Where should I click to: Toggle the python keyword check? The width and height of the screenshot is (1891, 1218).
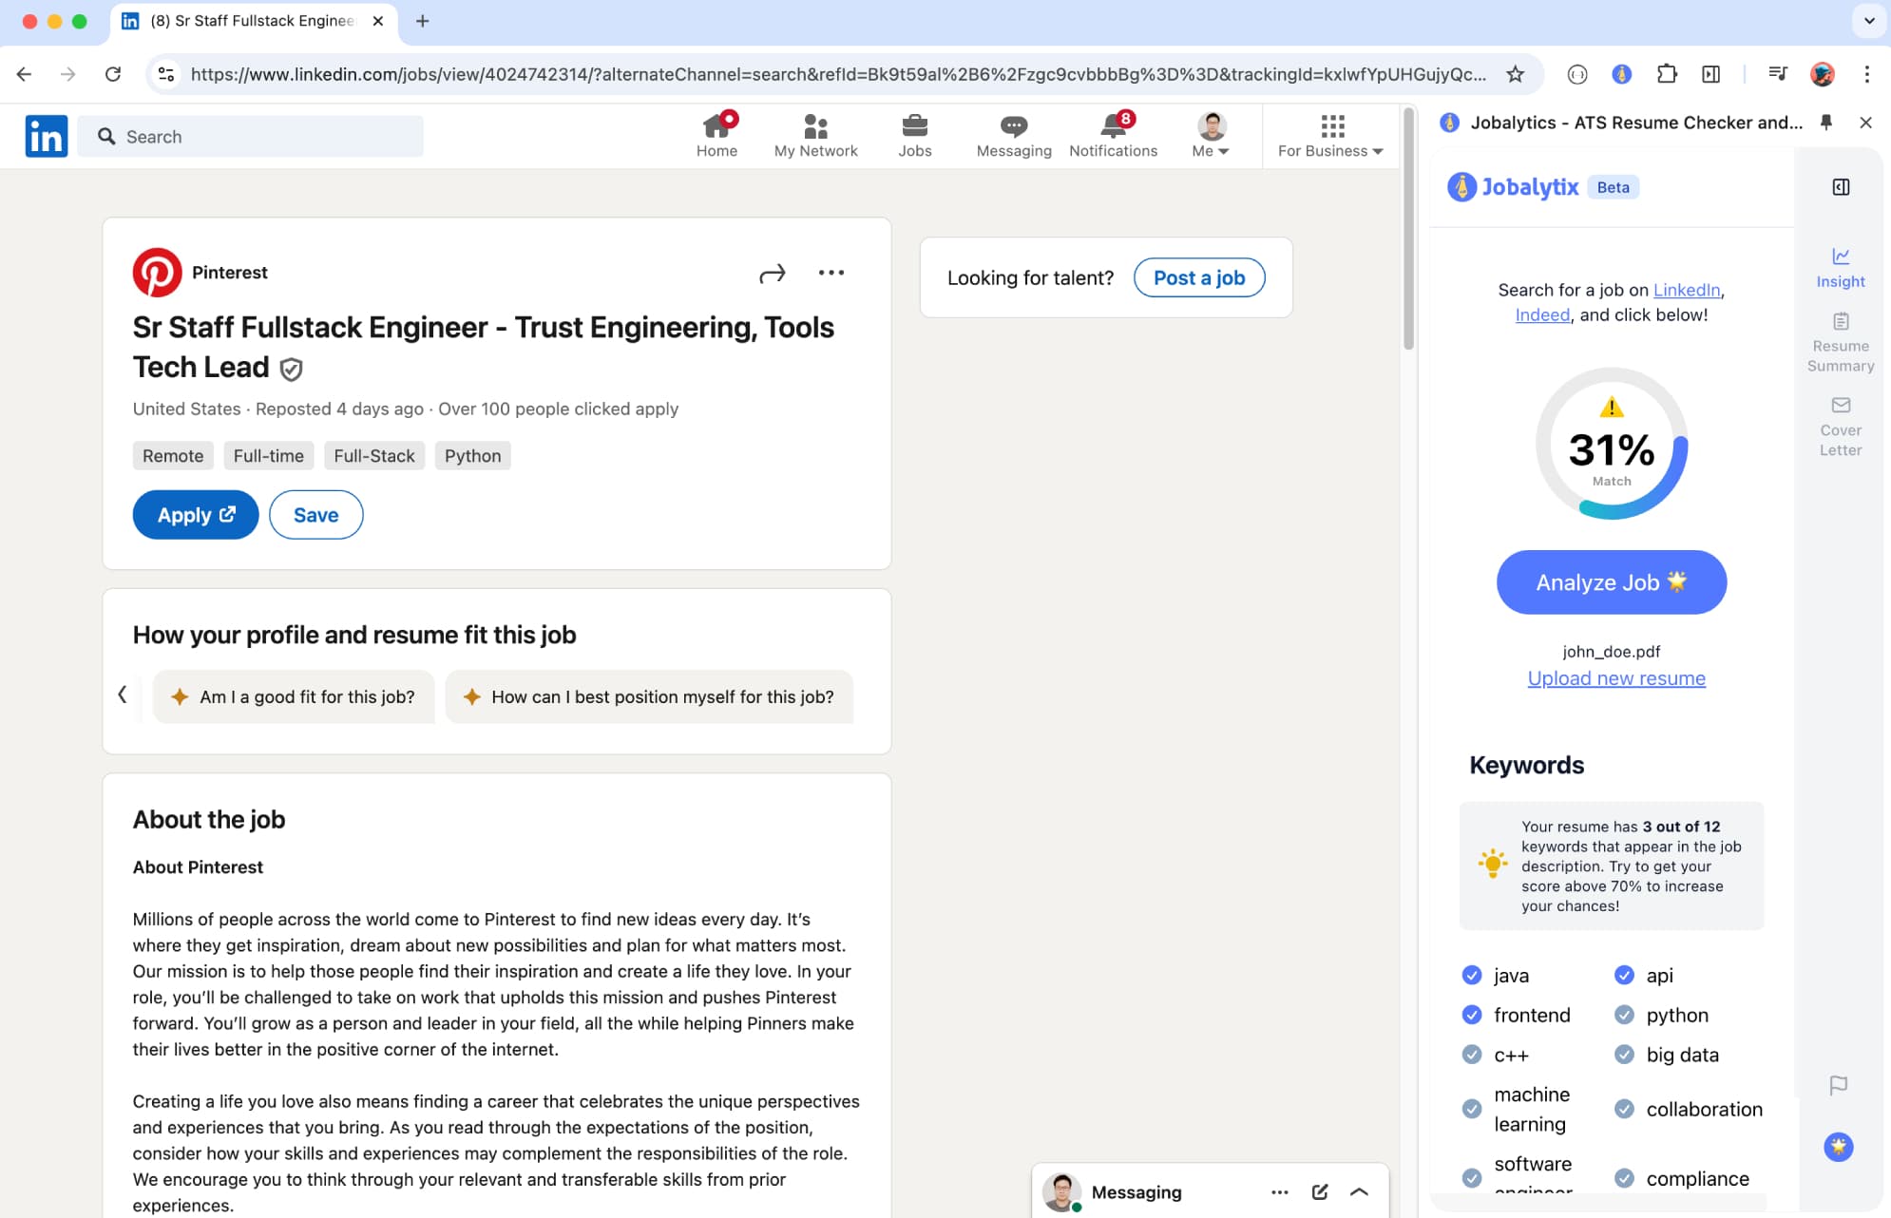coord(1625,1015)
